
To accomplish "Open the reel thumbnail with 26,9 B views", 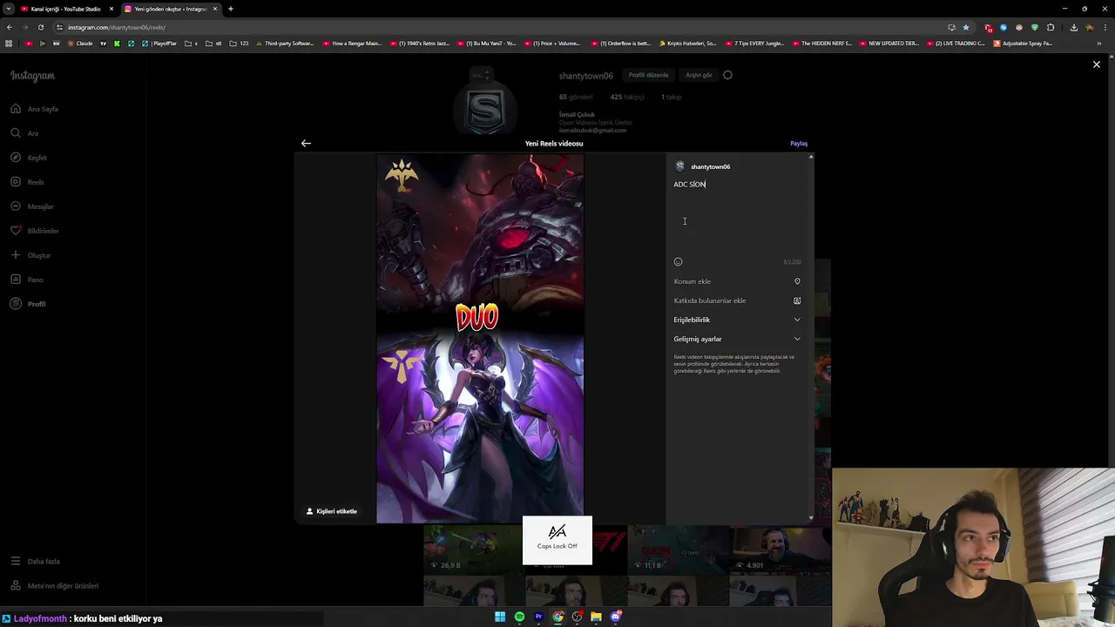I will tap(473, 549).
